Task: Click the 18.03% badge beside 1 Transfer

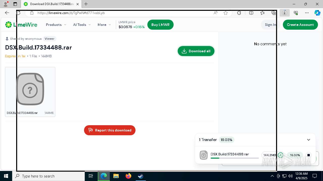Action: pos(226,140)
